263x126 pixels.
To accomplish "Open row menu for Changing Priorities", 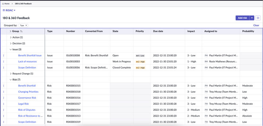I will coord(3,92).
